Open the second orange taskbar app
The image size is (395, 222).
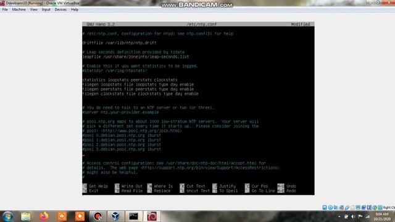pos(80,216)
